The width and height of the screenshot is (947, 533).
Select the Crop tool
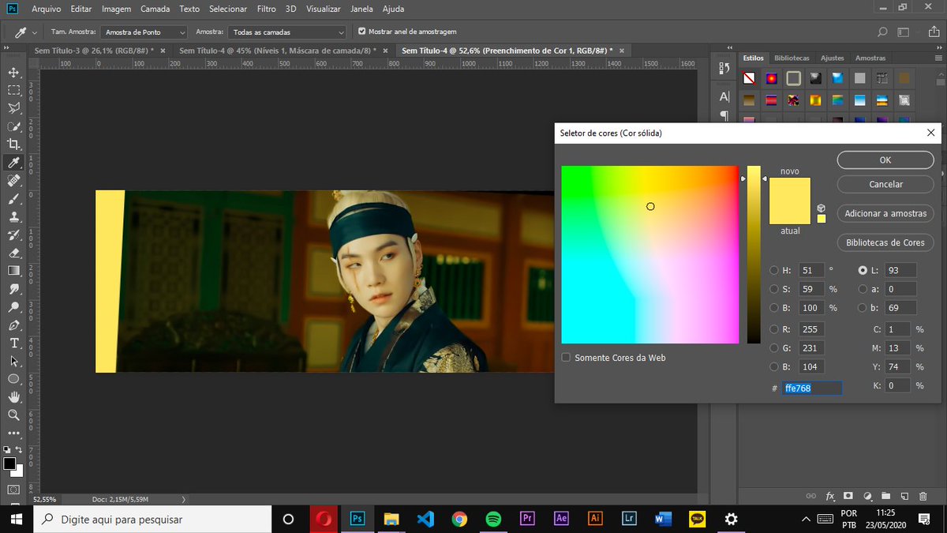(13, 144)
